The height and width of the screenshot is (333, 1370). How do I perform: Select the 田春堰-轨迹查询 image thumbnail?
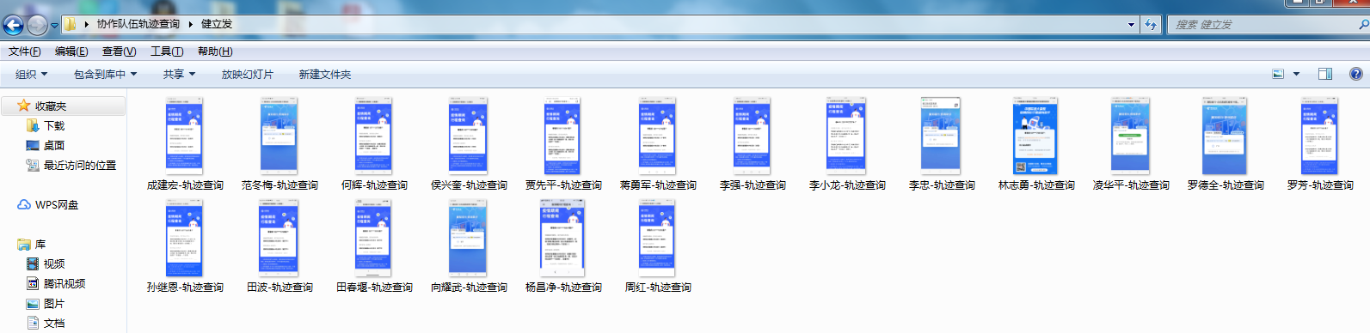374,238
